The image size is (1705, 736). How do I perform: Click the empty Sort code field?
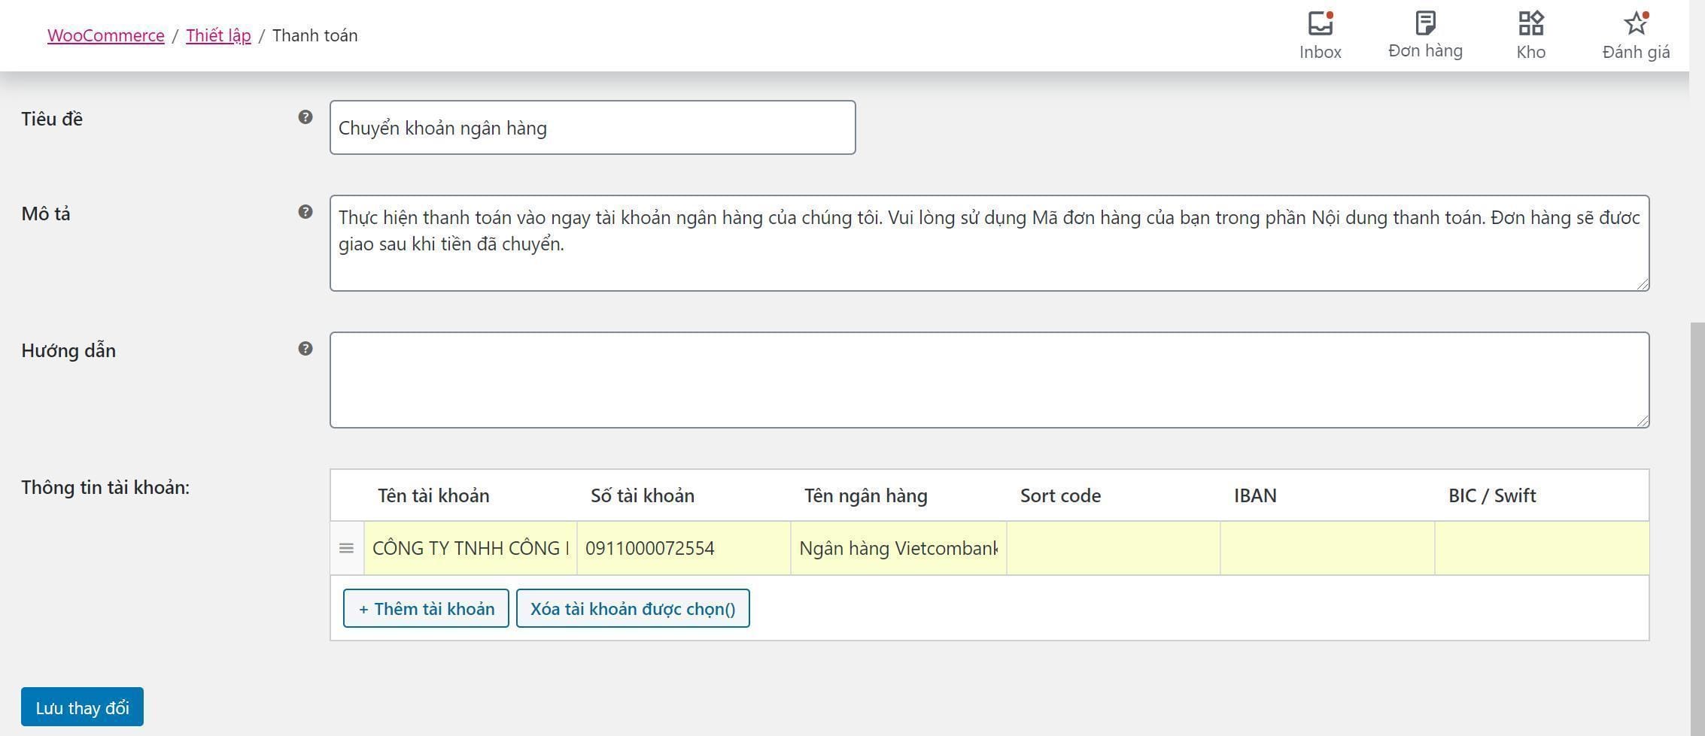(1113, 548)
